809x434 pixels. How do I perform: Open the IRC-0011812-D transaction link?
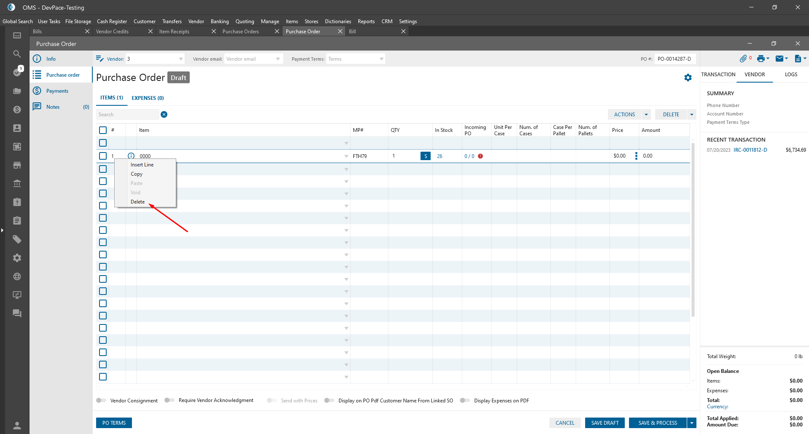(x=750, y=150)
